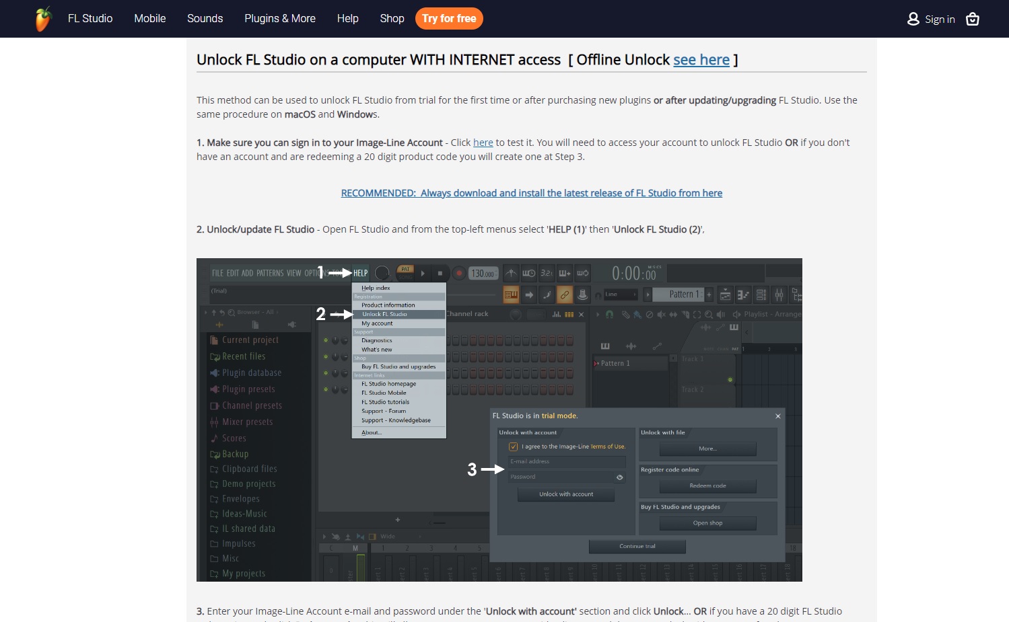
Task: Click the 'Redeem code' button
Action: click(x=708, y=485)
